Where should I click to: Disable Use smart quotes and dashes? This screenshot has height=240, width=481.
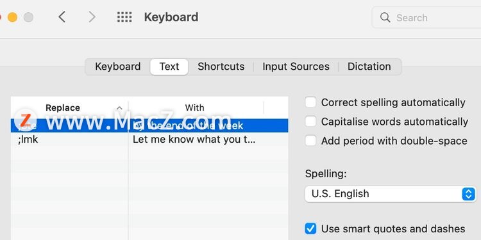pyautogui.click(x=310, y=228)
